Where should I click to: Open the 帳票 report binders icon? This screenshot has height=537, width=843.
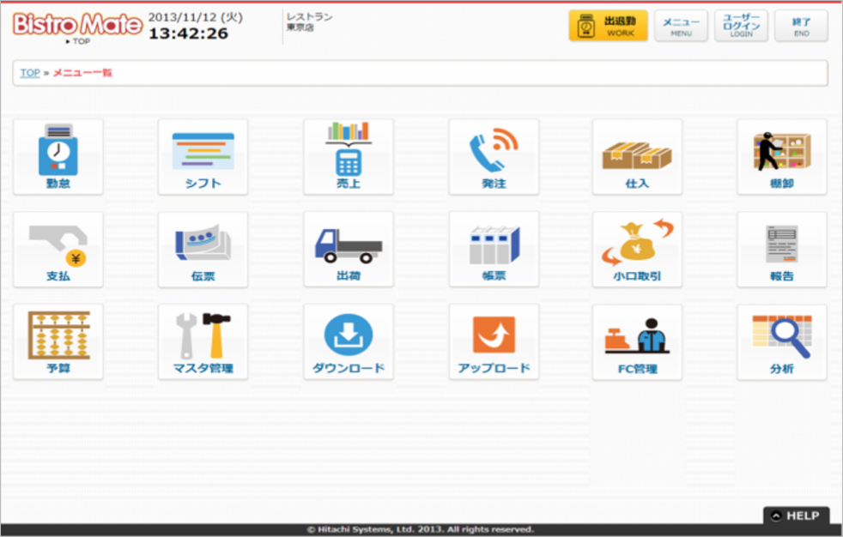[494, 250]
